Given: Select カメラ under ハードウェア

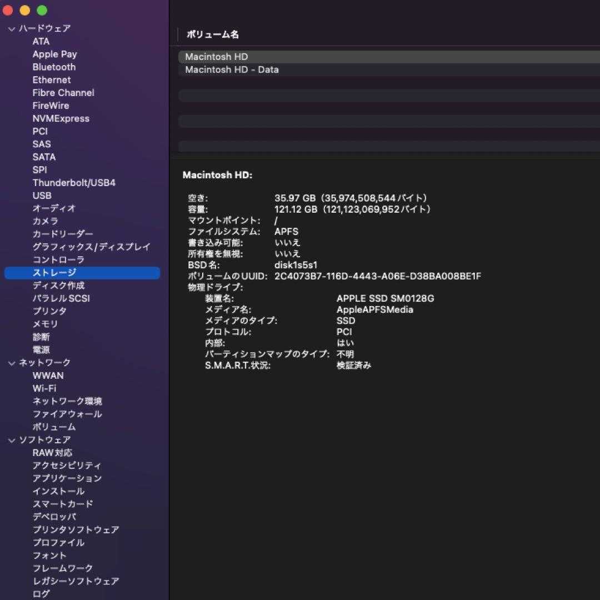Looking at the screenshot, I should (x=49, y=221).
